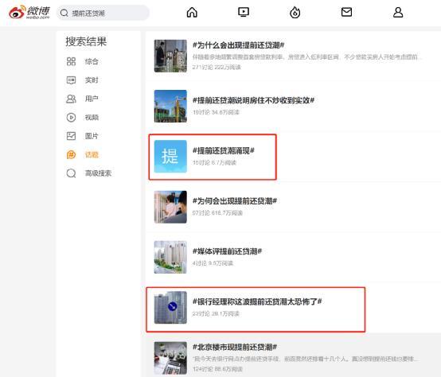The width and height of the screenshot is (441, 377).
Task: Click blue 提 thumbnail
Action: [x=170, y=157]
